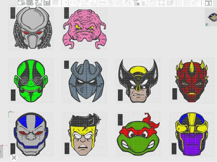Viewport: 217px width, 162px height.
Task: Select the black prime tower beside Darth Maul
Action: click(175, 94)
